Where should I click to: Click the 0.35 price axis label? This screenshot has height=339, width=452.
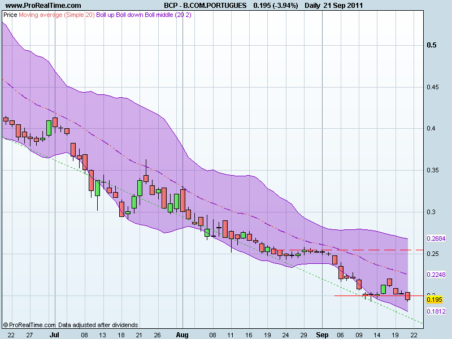[x=433, y=170]
